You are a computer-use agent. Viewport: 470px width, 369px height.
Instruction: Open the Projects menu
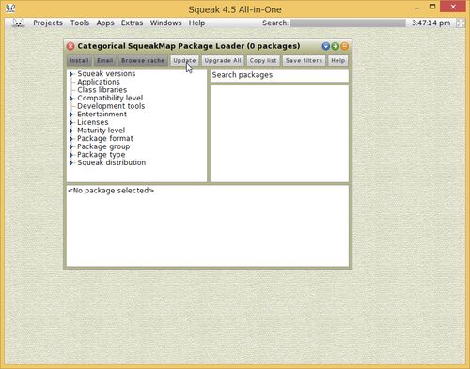(x=48, y=23)
